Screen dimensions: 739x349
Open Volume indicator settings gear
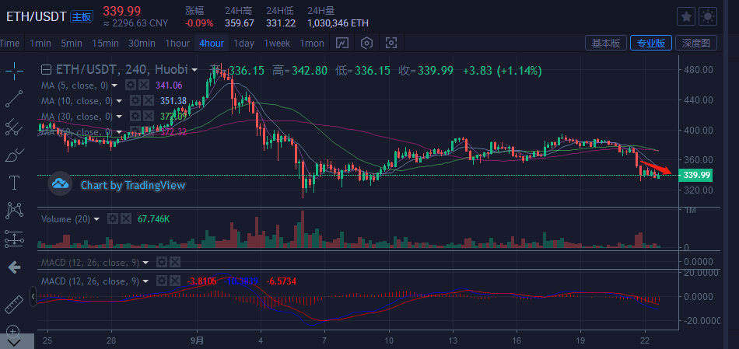click(x=113, y=219)
